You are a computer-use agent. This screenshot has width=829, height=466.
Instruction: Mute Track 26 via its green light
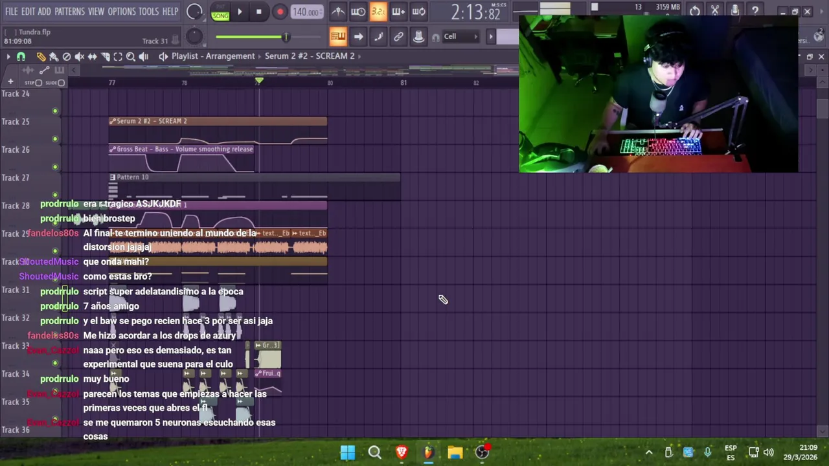55,166
